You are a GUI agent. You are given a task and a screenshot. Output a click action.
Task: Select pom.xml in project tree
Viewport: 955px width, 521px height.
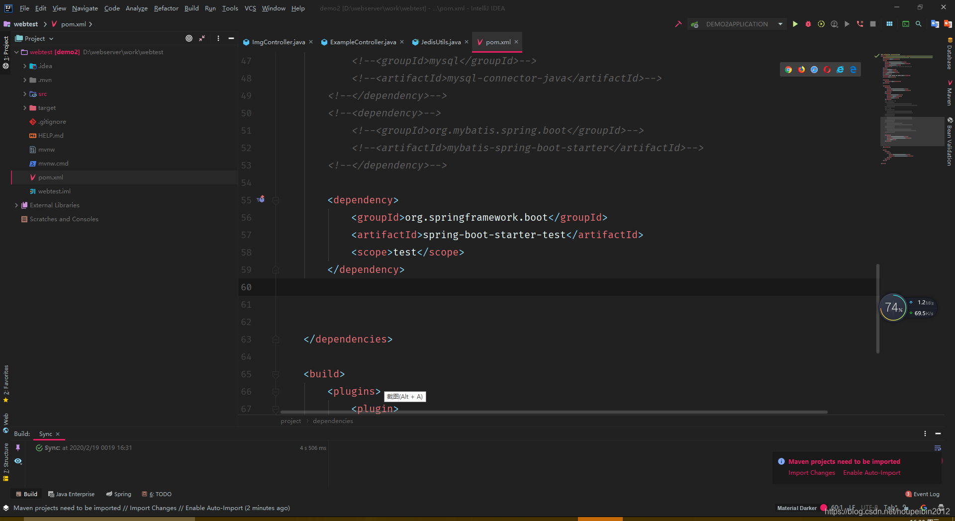click(124, 177)
